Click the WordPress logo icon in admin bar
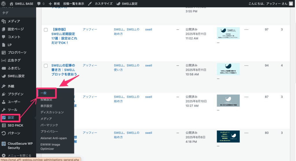The image size is (296, 161). 4,4
